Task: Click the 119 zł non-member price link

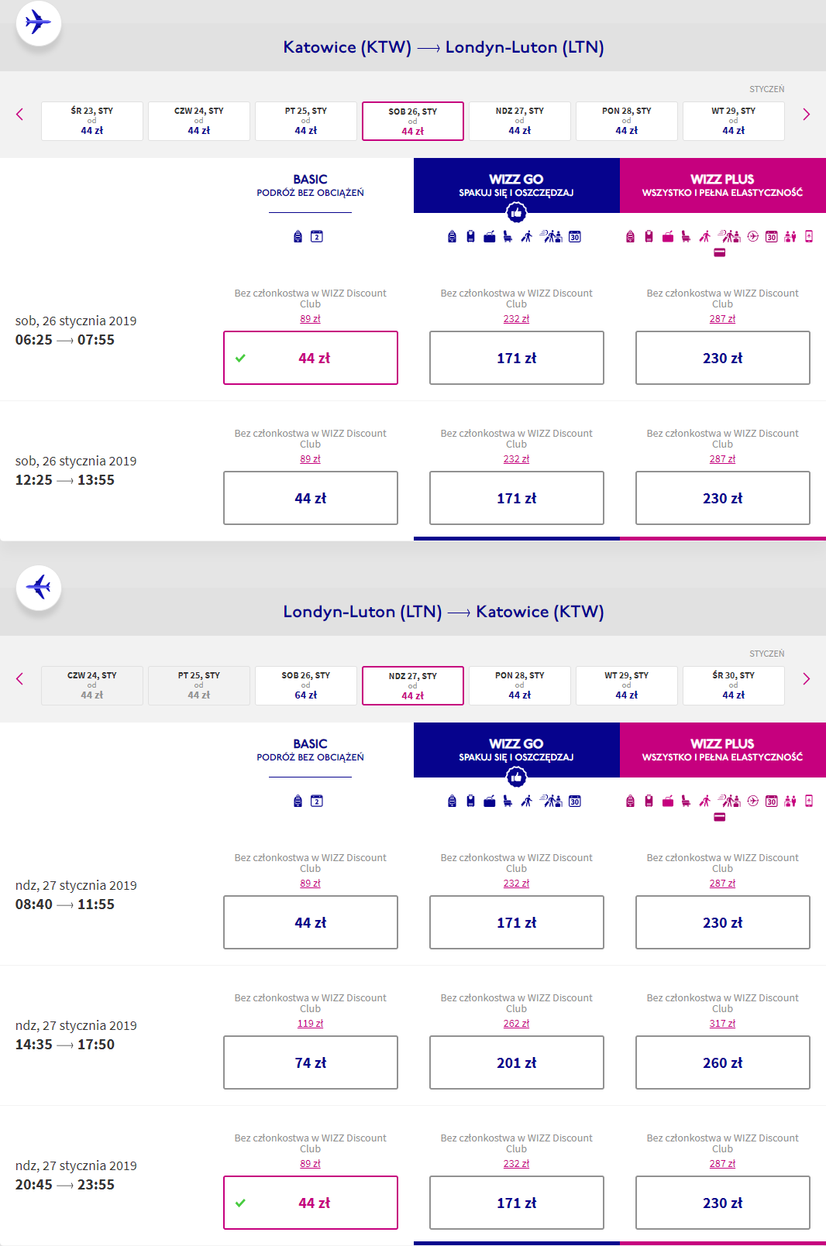Action: click(311, 1024)
